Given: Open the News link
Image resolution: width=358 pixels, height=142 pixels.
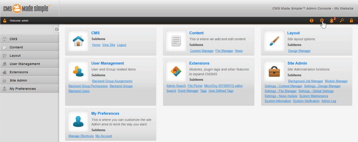Looking at the screenshot, I should click(239, 51).
